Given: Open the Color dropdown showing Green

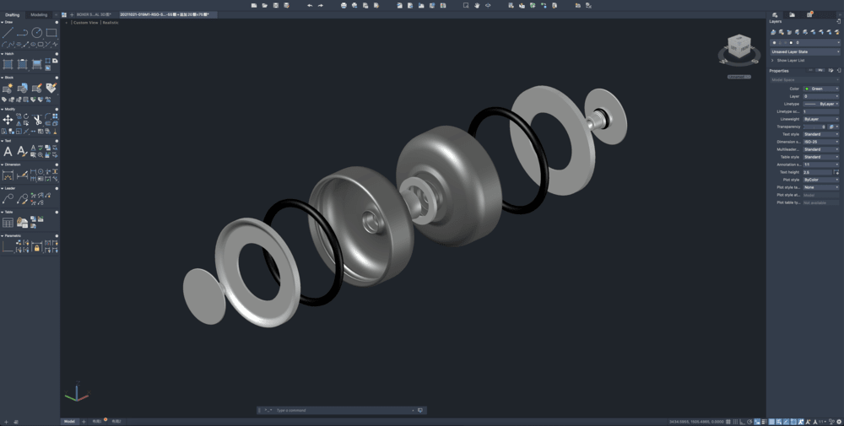Looking at the screenshot, I should coord(820,89).
